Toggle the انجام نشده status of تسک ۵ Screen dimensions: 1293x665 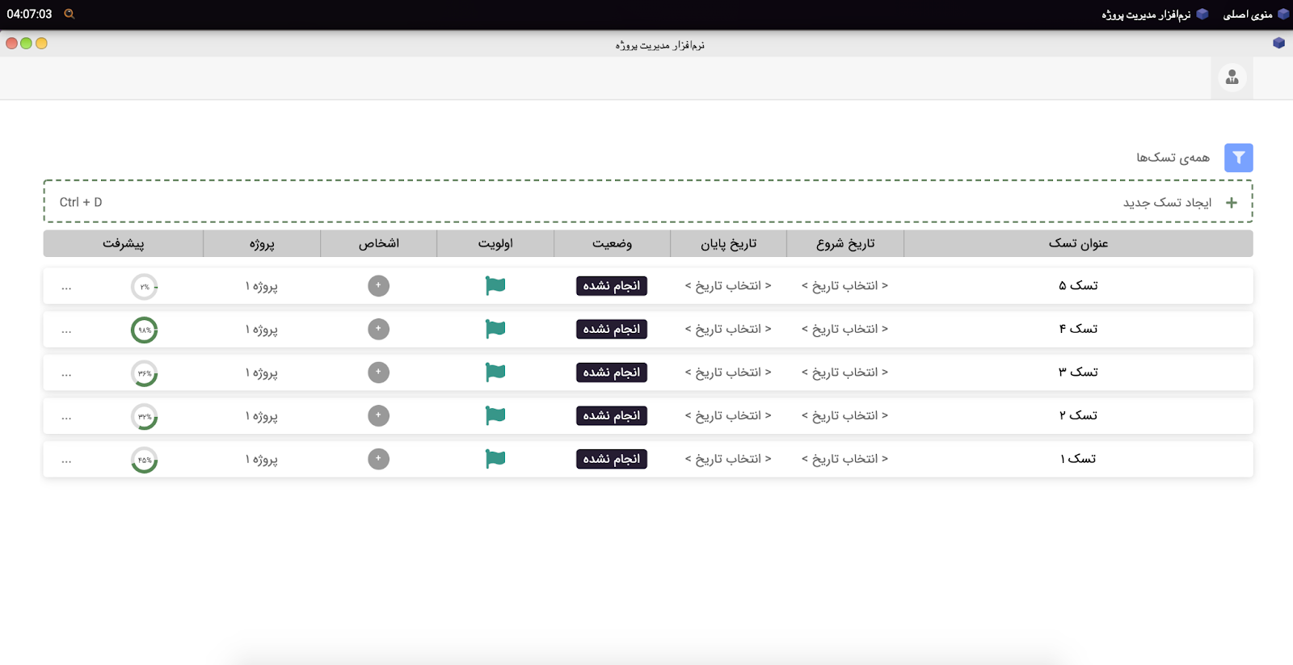(x=612, y=286)
